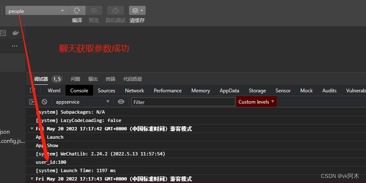Click the App Show log line
Image resolution: width=366 pixels, height=183 pixels.
click(x=47, y=145)
